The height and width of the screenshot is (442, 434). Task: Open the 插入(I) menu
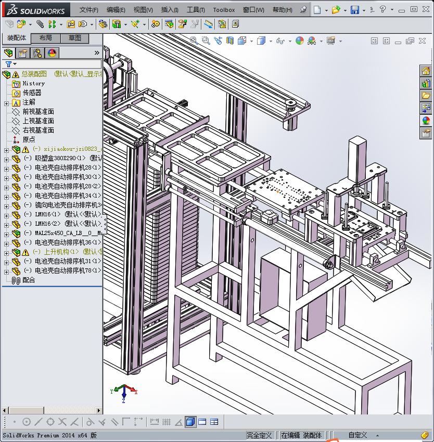[170, 10]
